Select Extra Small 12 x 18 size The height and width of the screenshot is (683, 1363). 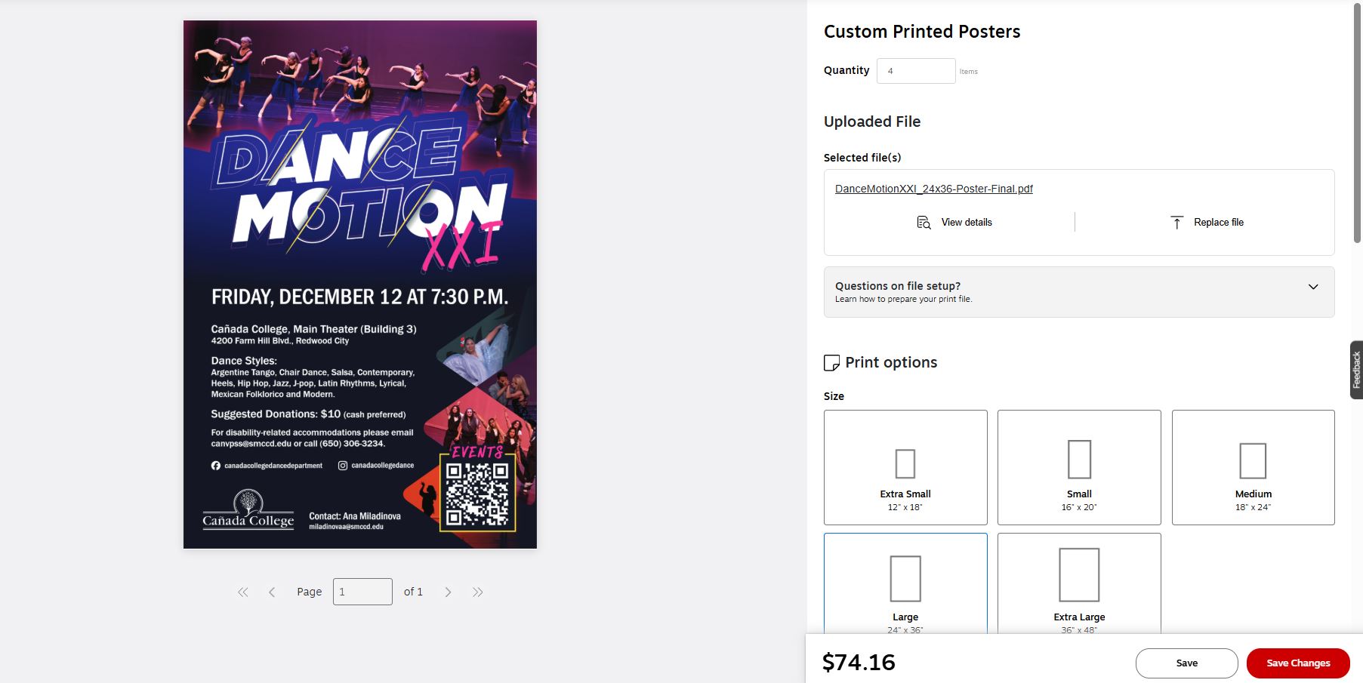point(905,467)
